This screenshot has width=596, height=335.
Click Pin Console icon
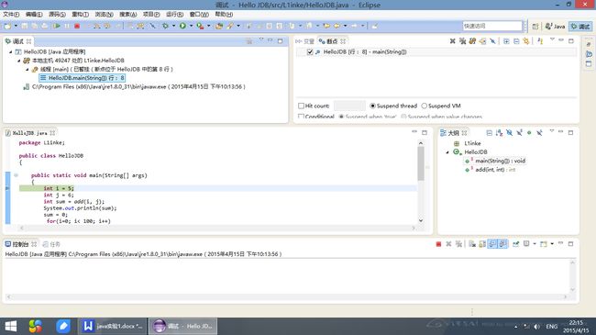point(516,244)
